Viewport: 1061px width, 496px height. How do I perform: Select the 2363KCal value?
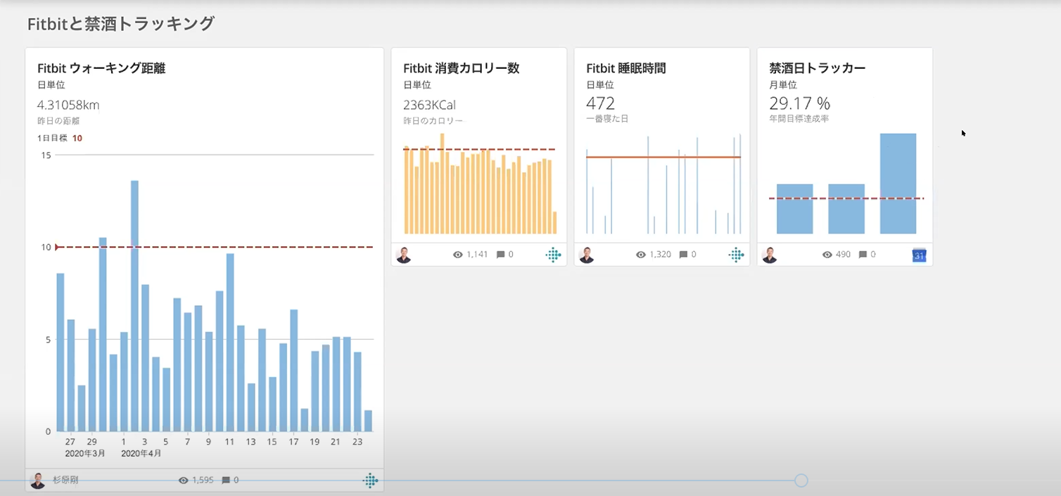point(429,106)
